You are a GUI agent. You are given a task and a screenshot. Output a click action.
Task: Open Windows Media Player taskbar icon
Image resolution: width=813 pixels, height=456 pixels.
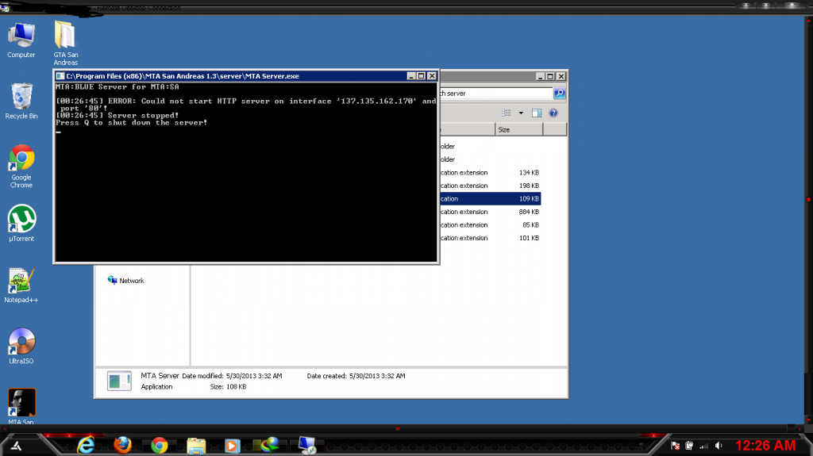point(233,445)
